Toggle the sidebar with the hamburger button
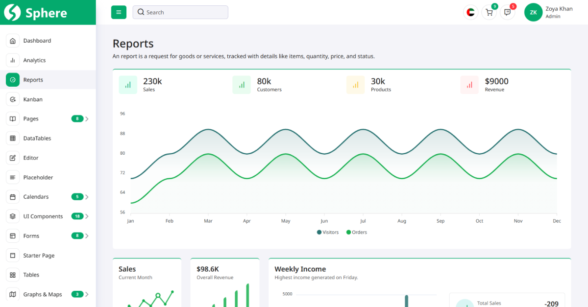Image resolution: width=588 pixels, height=307 pixels. [119, 12]
